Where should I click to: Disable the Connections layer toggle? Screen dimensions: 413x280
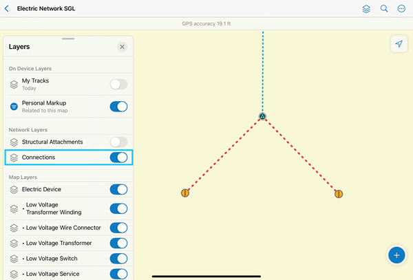pyautogui.click(x=118, y=158)
